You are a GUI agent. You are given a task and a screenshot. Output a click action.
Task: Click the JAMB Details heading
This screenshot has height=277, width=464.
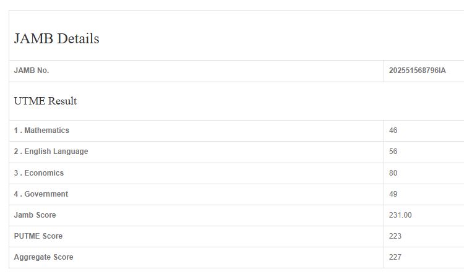56,38
